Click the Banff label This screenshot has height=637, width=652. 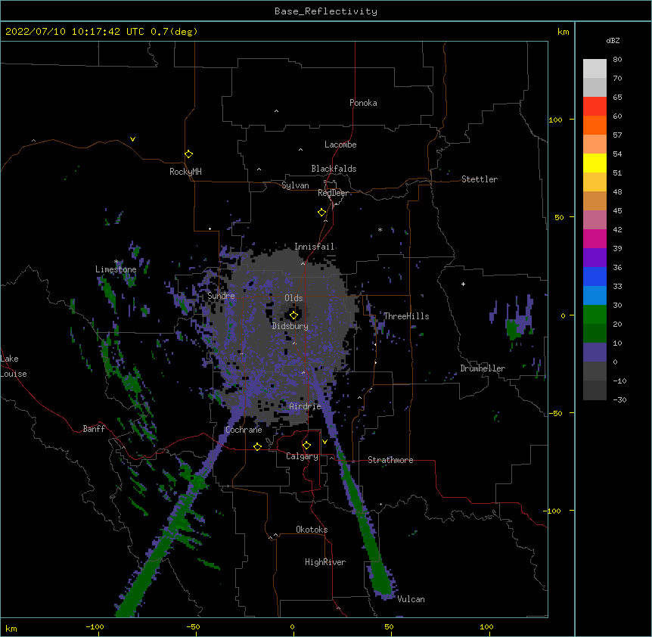click(94, 429)
